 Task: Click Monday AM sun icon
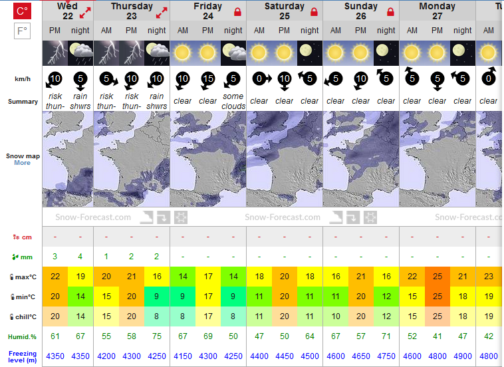412,53
